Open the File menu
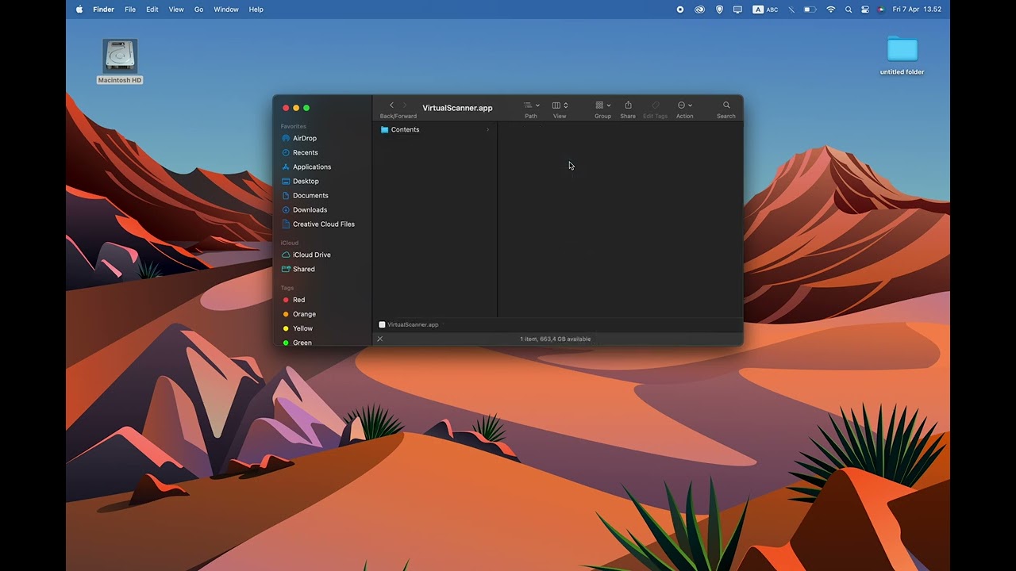The image size is (1016, 571). [x=130, y=10]
